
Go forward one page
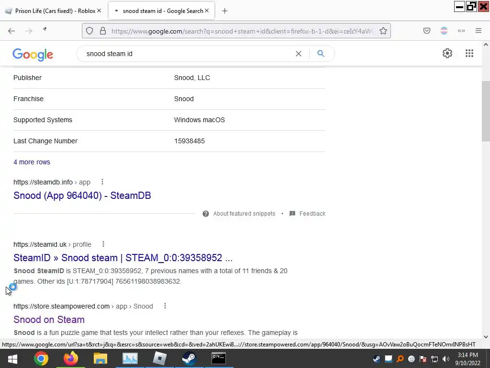[x=29, y=31]
